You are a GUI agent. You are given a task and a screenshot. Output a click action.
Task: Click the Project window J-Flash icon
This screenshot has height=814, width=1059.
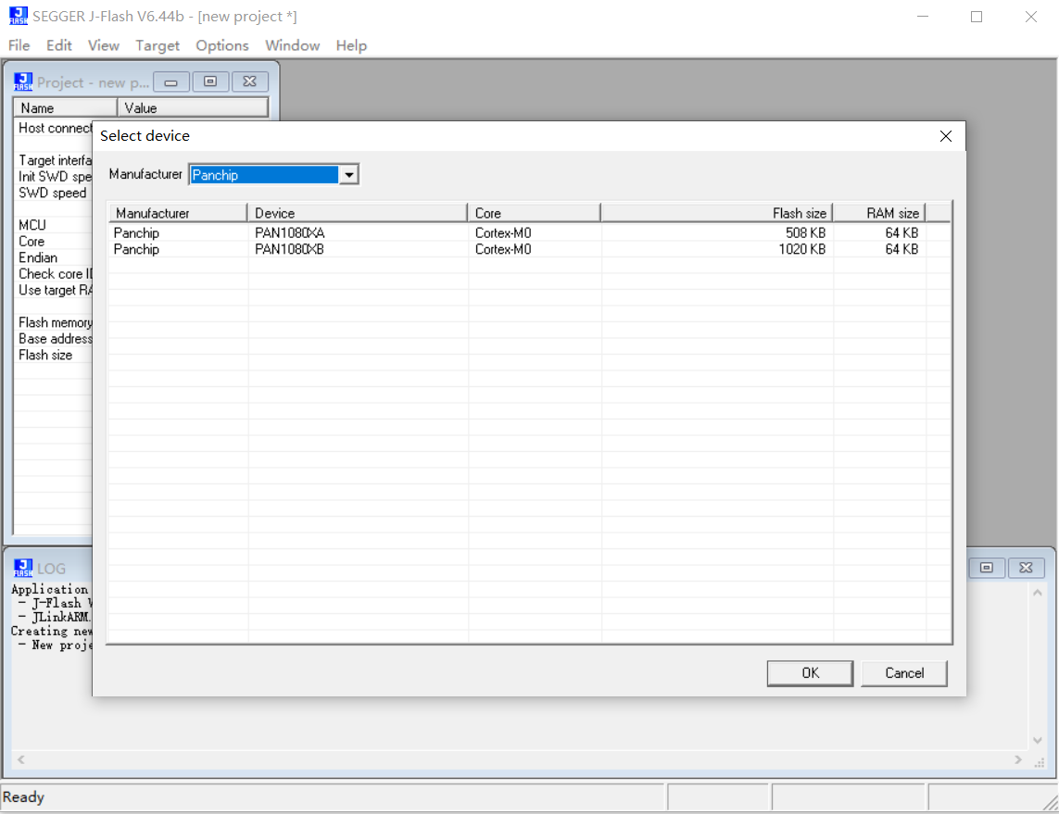(23, 81)
